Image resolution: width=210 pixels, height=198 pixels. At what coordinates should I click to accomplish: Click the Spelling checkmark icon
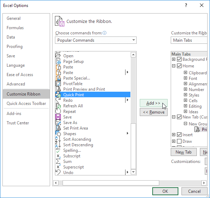click(x=58, y=150)
